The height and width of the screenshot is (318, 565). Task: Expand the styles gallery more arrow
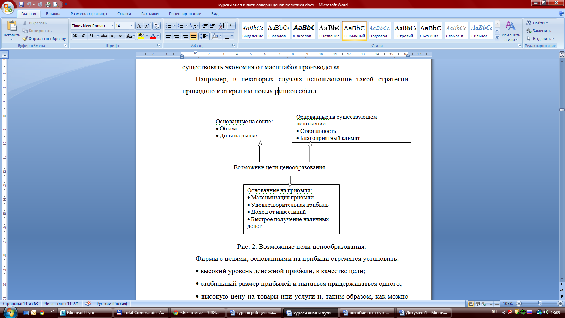tap(497, 38)
